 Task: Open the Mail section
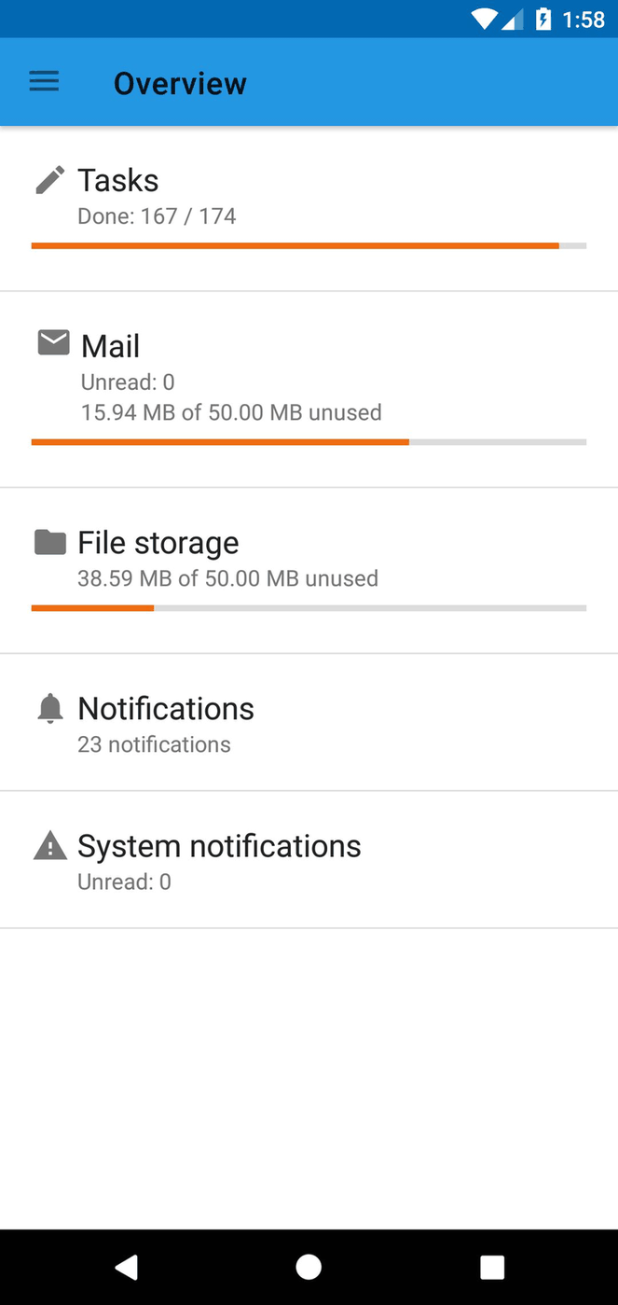111,346
